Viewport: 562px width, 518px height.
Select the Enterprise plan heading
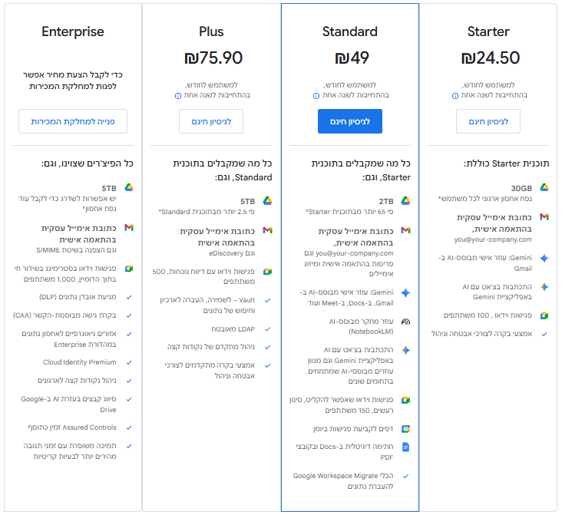point(73,31)
